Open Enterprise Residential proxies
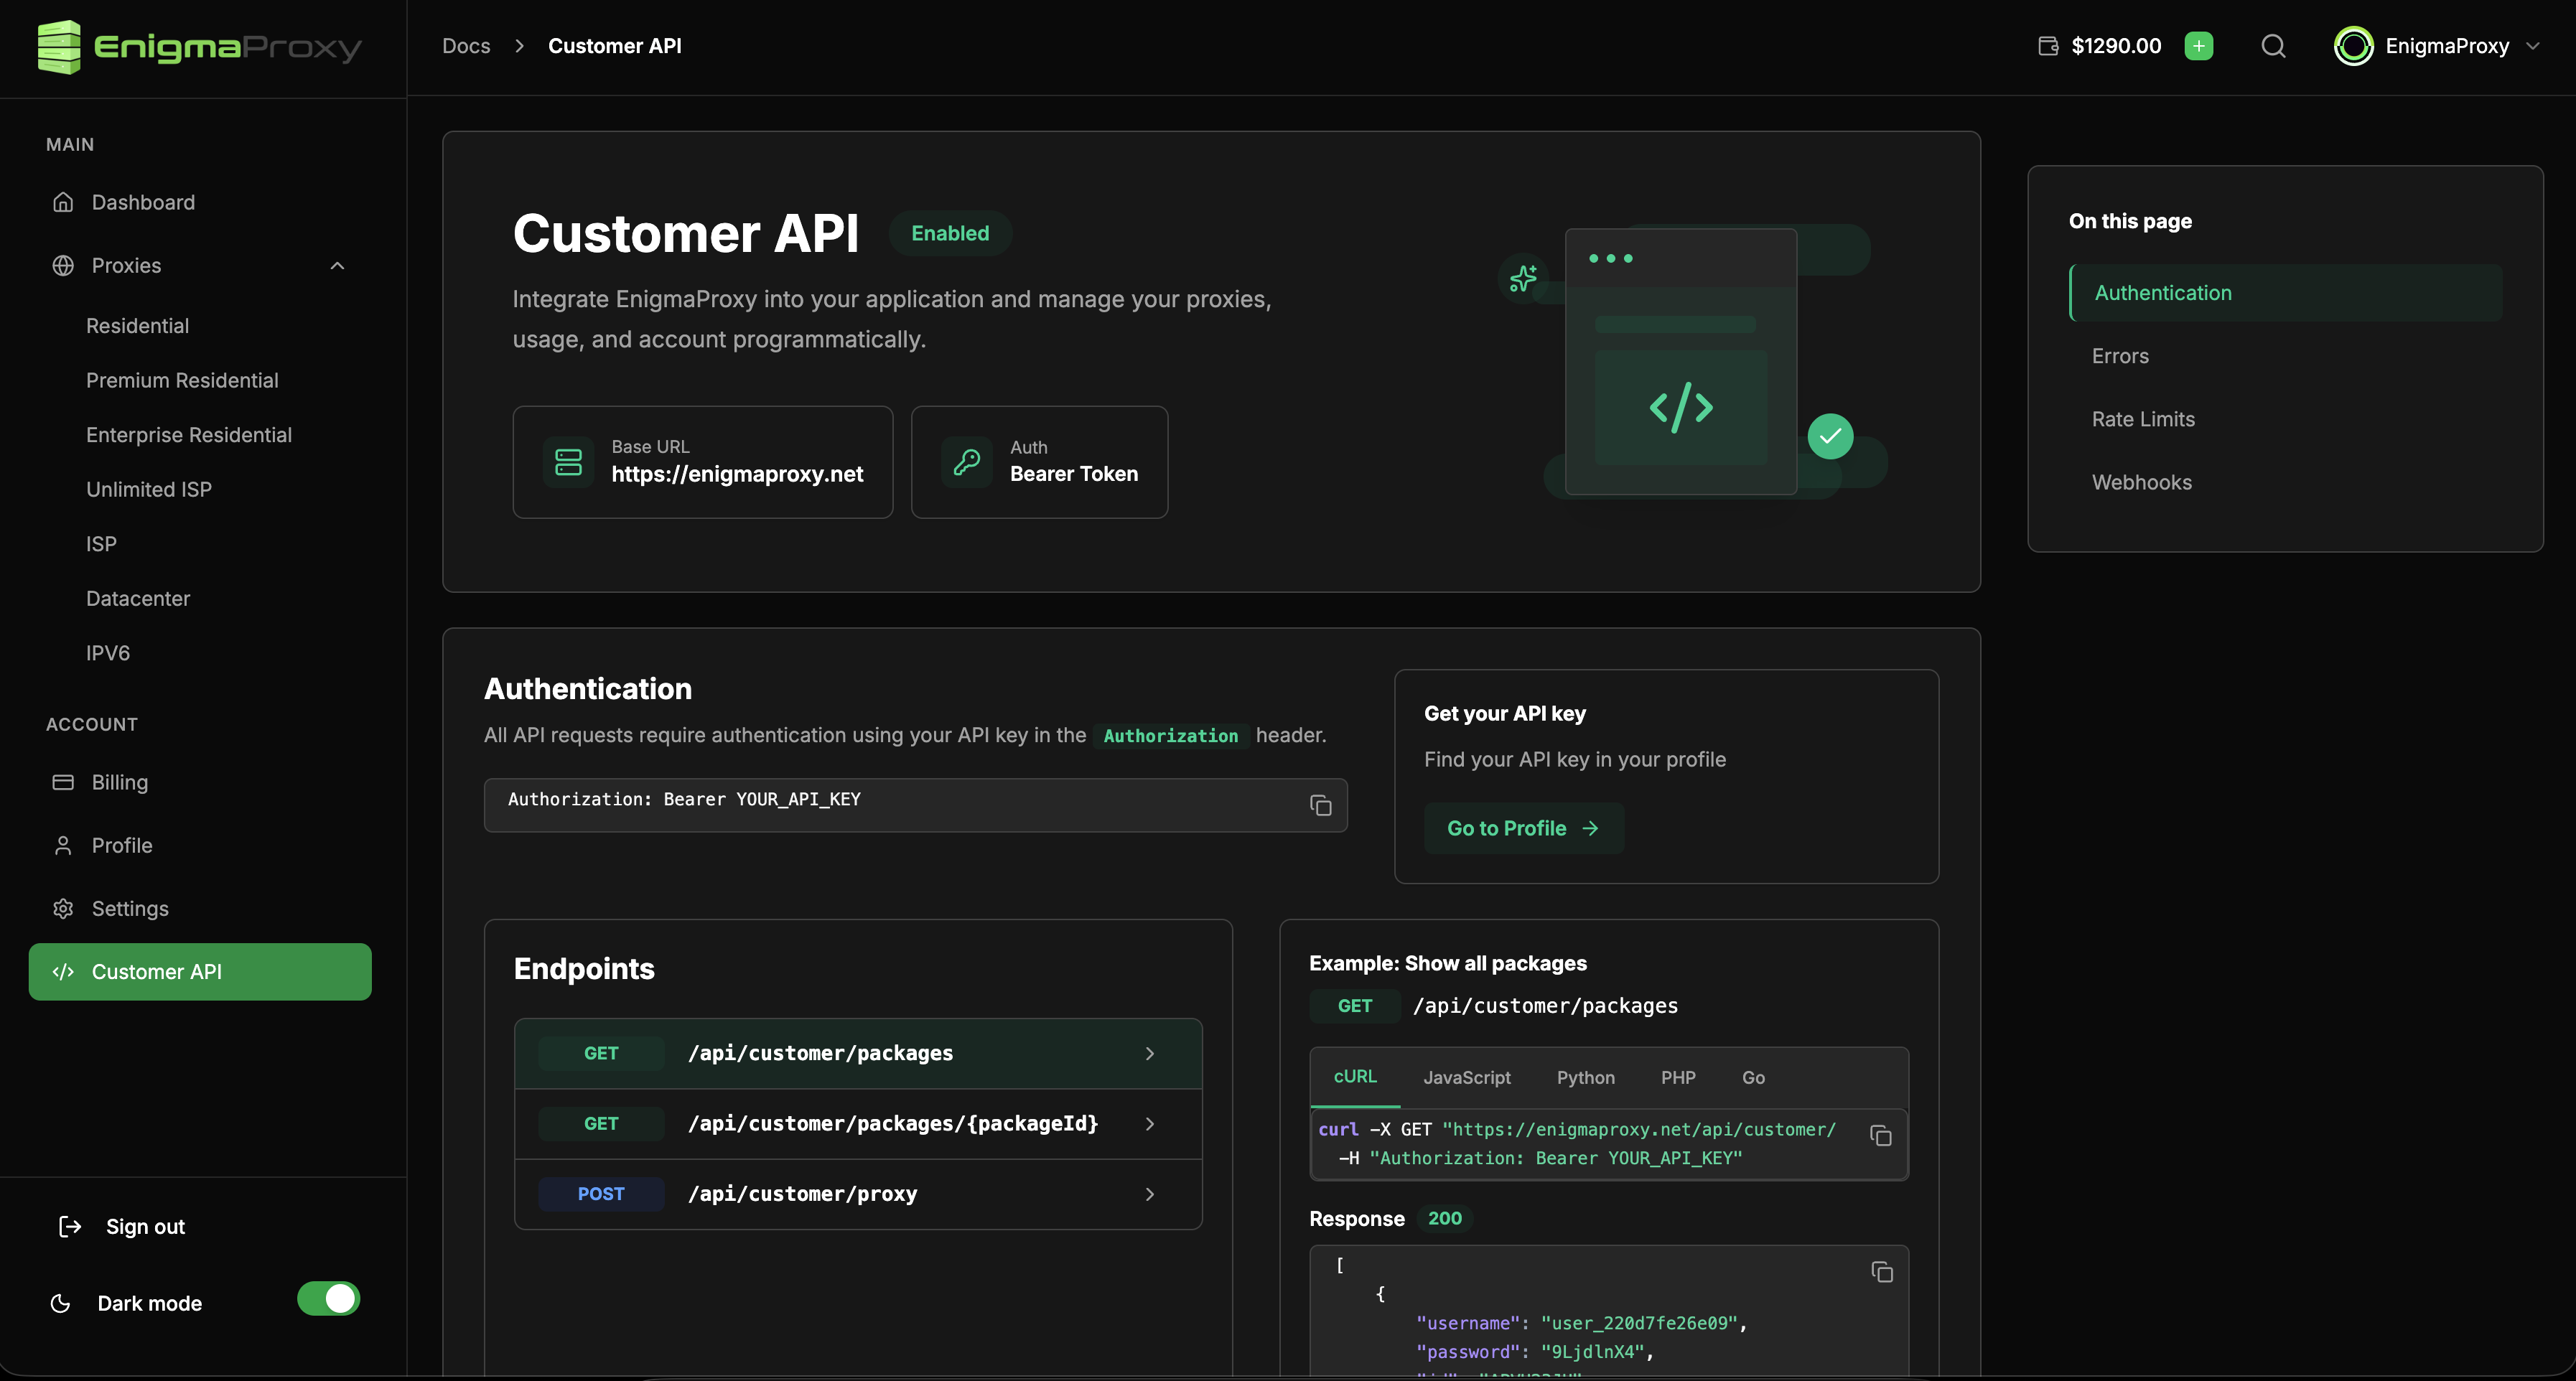Screen dimensions: 2576x1381 click(189, 434)
